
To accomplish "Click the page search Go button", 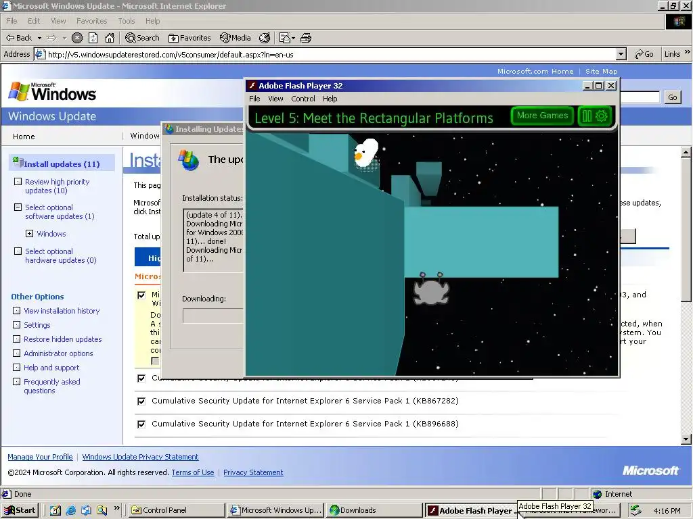I will pyautogui.click(x=672, y=97).
